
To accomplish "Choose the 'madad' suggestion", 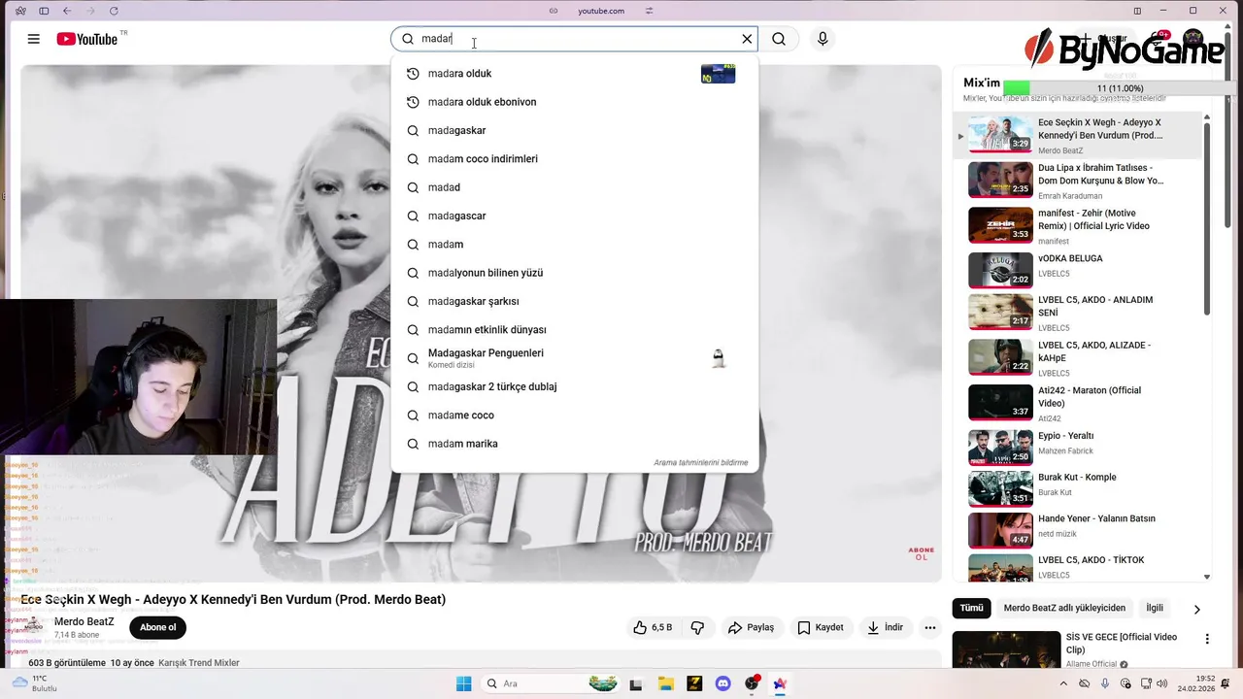I will [x=575, y=187].
